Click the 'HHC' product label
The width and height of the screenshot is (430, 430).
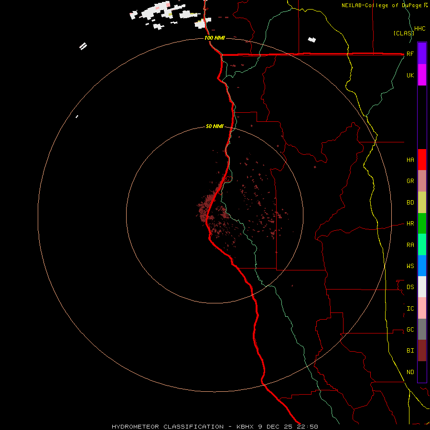tap(420, 29)
